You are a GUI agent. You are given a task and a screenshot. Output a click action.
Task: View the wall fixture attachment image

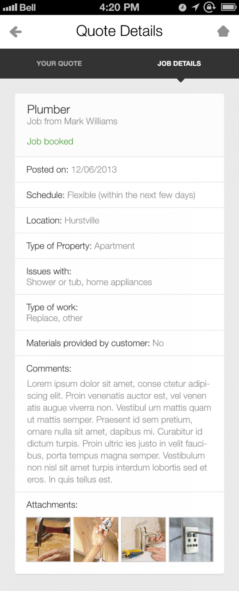(x=191, y=539)
